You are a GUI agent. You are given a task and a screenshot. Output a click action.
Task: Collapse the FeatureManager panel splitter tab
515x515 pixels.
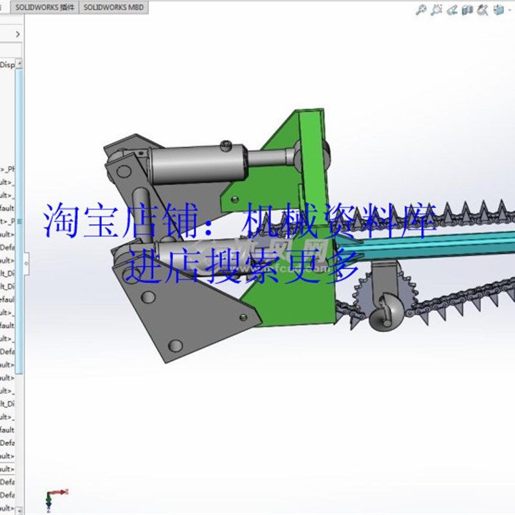point(27,261)
